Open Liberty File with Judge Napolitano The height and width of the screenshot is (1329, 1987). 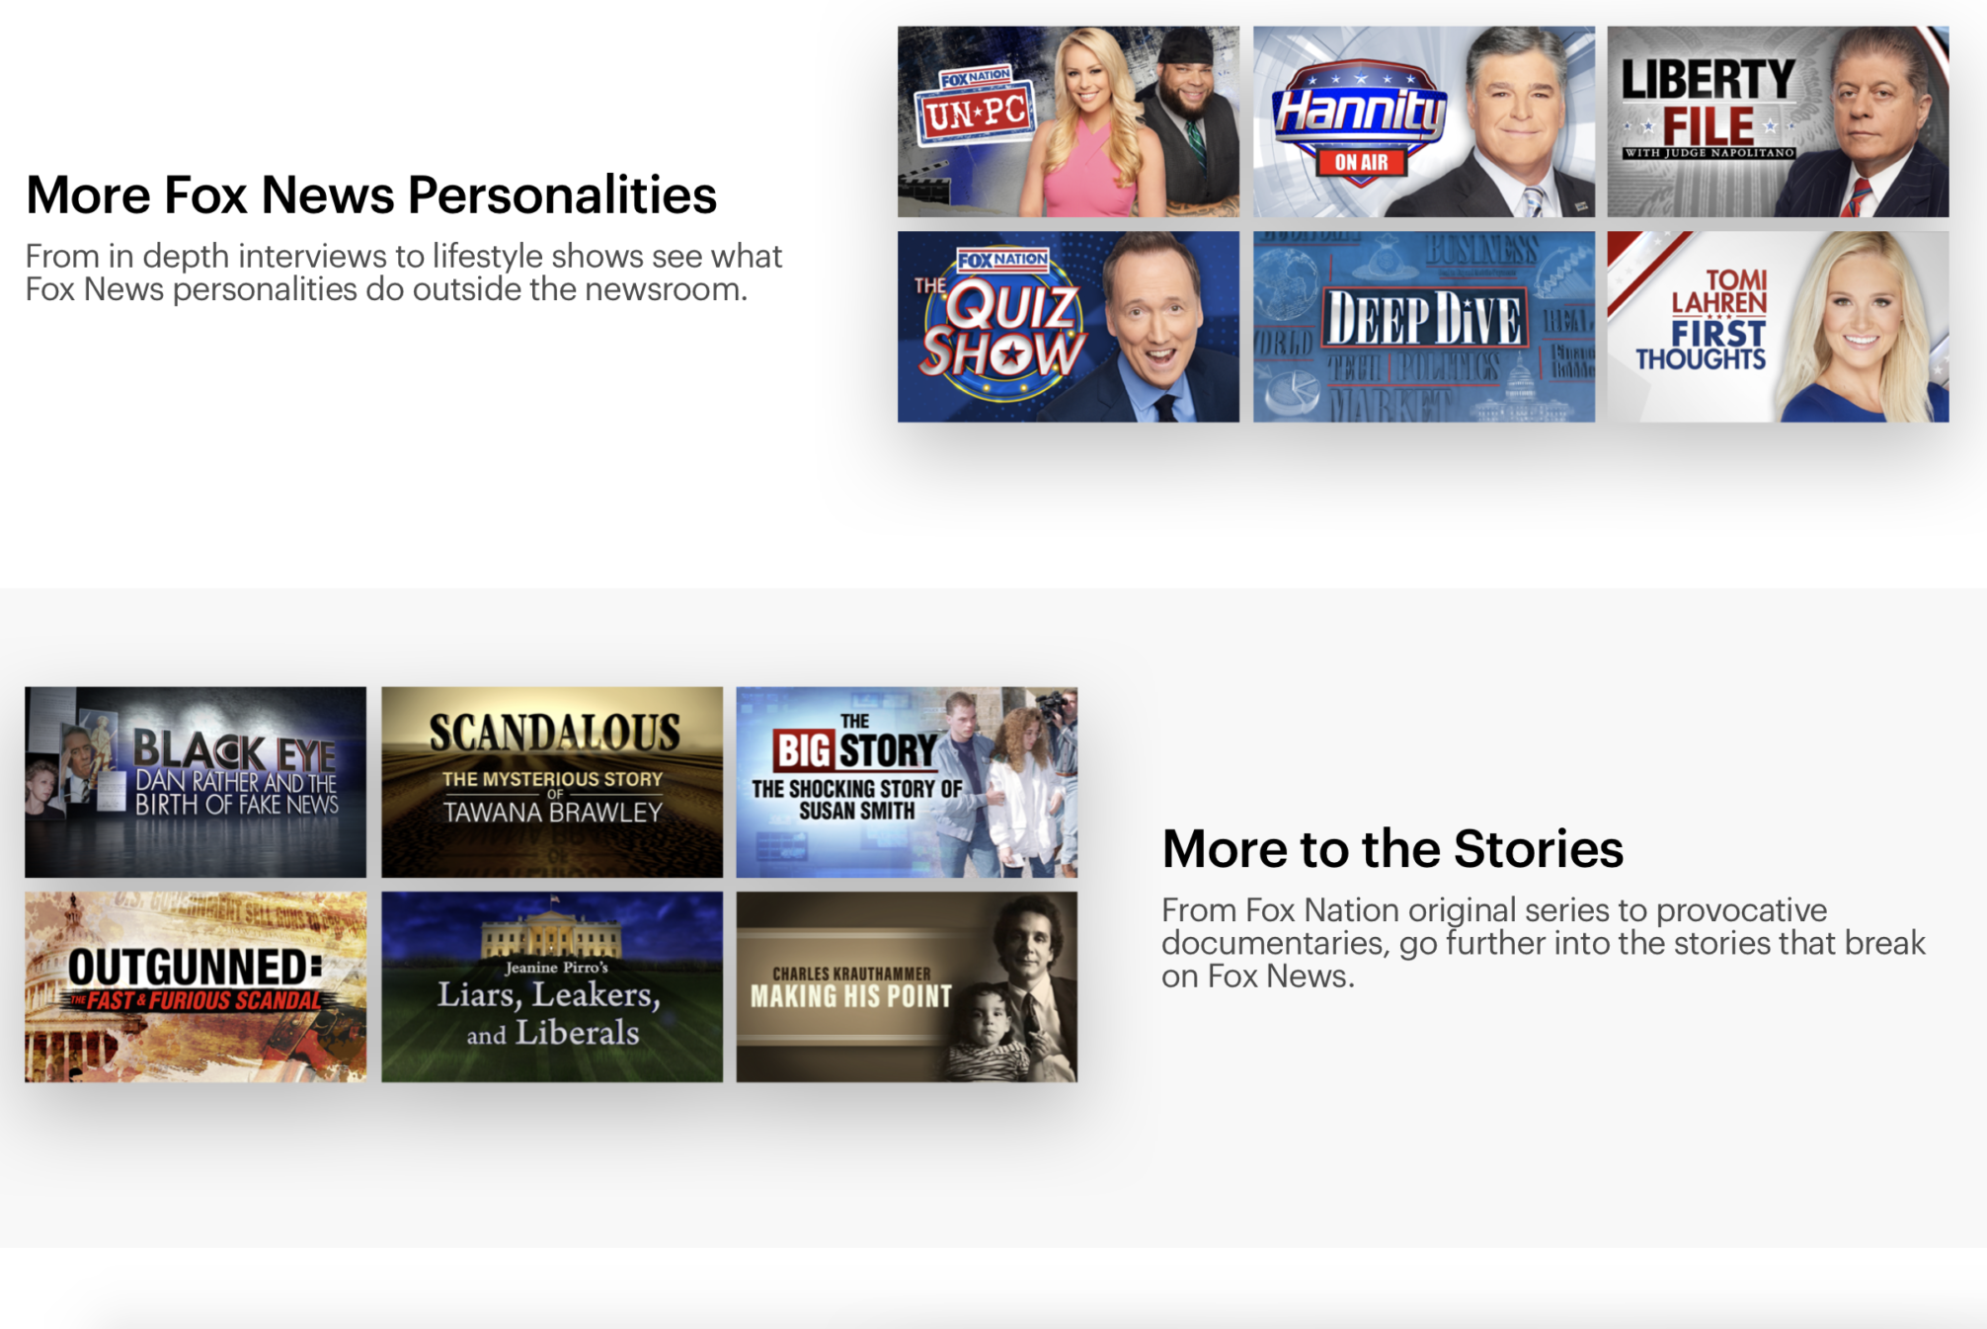tap(1778, 121)
